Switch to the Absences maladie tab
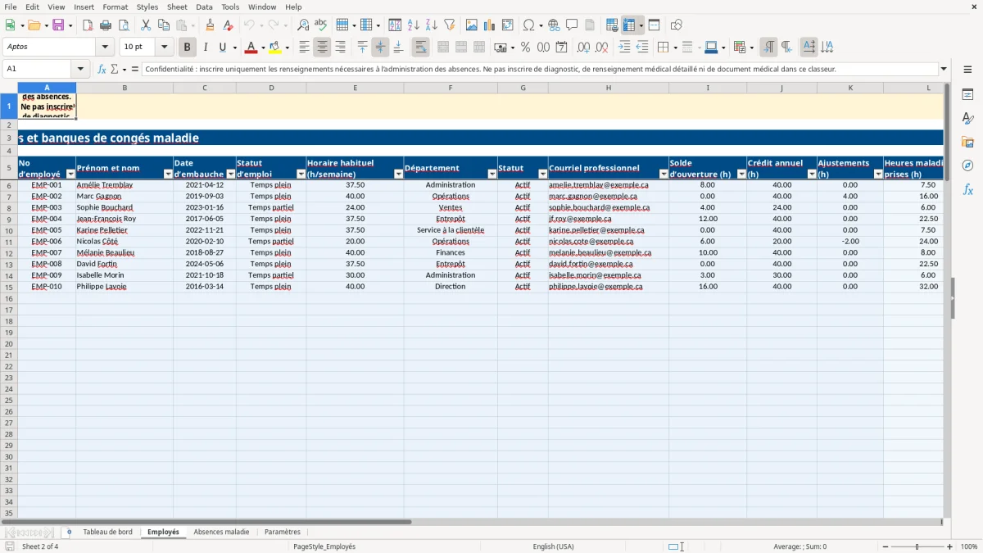 [x=221, y=532]
